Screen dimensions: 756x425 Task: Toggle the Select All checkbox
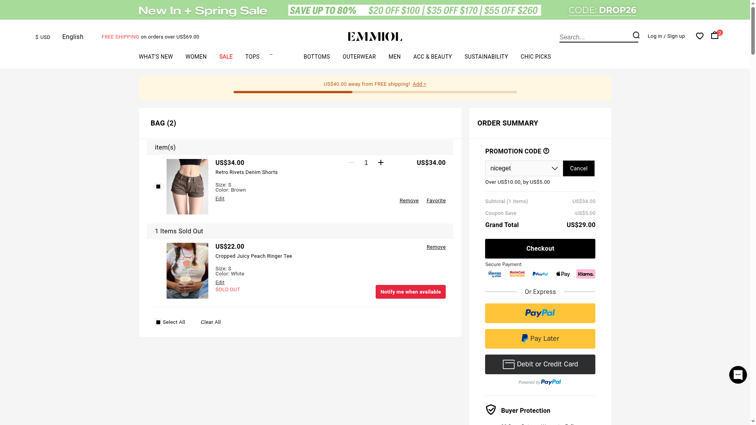coord(158,322)
